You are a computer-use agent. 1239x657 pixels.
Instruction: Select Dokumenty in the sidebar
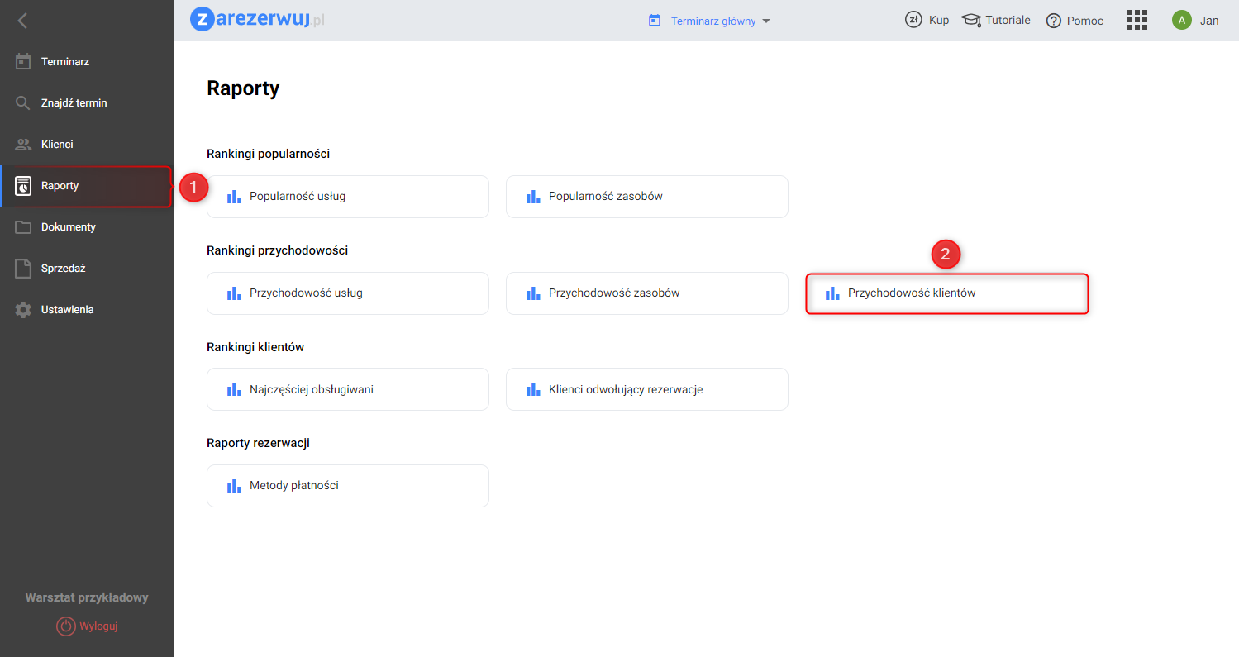(68, 227)
